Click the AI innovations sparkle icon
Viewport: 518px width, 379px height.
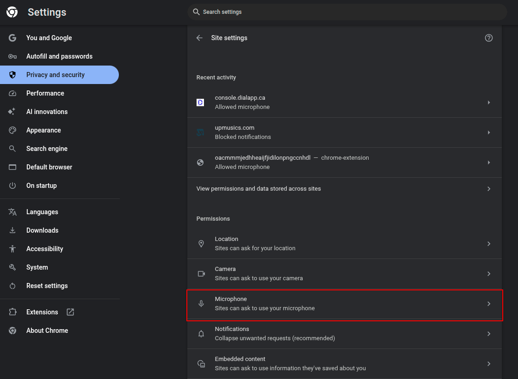pyautogui.click(x=12, y=111)
